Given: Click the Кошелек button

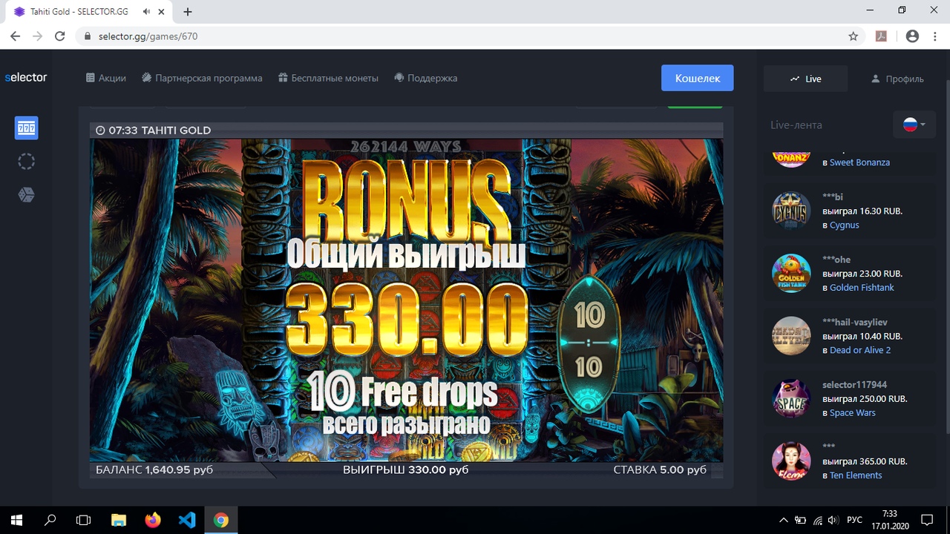Looking at the screenshot, I should [x=698, y=78].
